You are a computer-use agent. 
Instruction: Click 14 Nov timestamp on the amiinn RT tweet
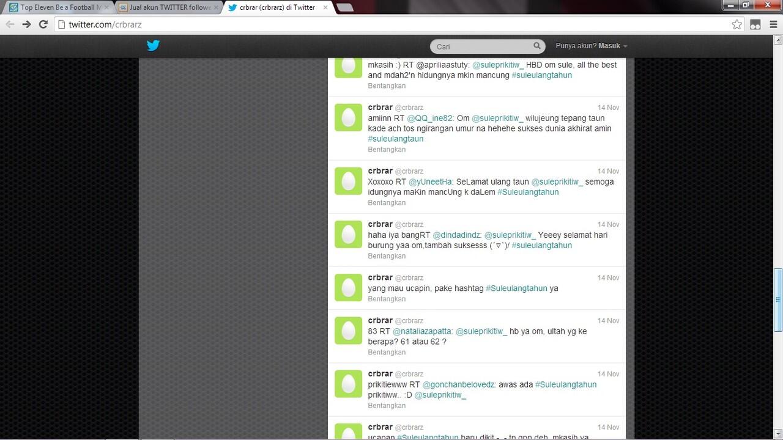[x=609, y=108]
